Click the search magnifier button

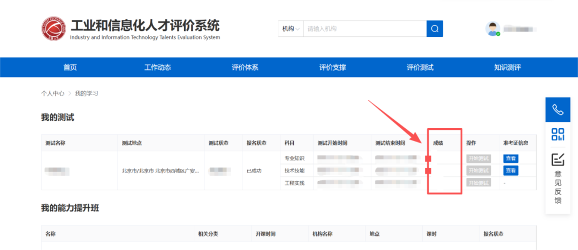[435, 29]
